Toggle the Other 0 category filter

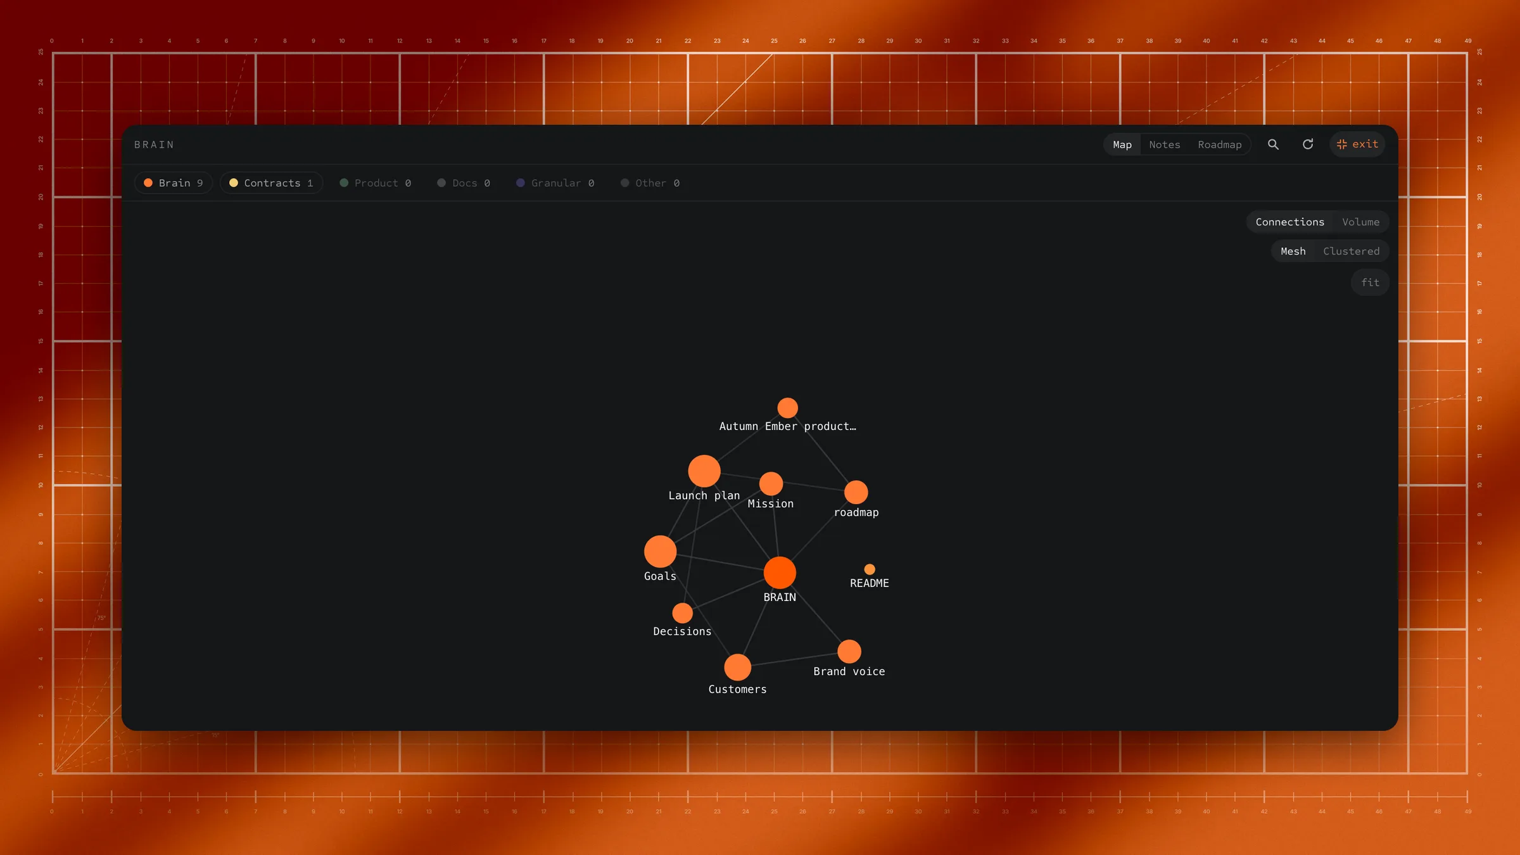pos(650,183)
